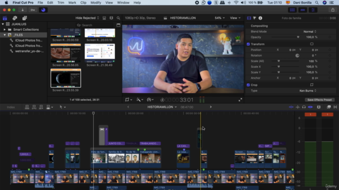Open the Info inspector icon

[260, 18]
